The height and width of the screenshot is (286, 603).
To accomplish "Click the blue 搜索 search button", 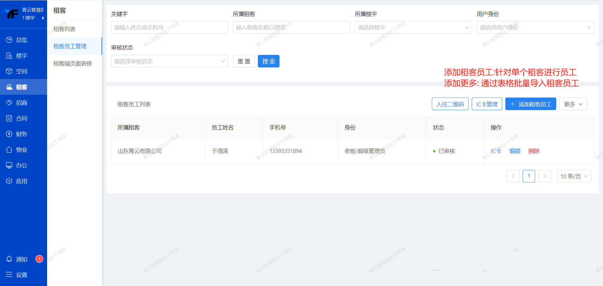I will (269, 61).
